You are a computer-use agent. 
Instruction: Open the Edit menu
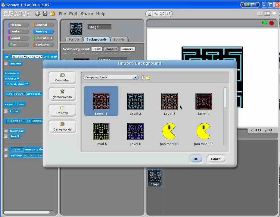[x=73, y=14]
